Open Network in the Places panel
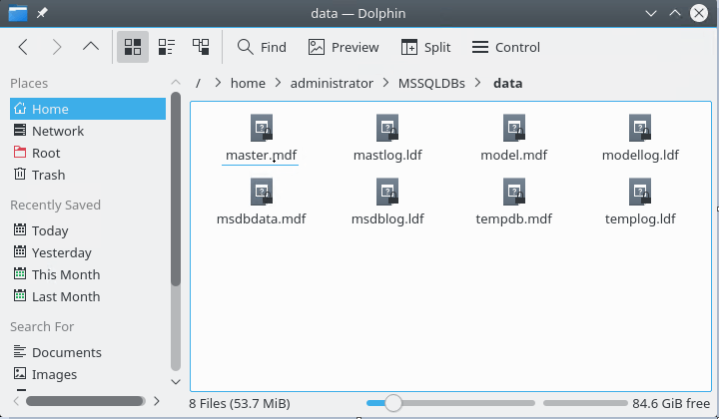The image size is (719, 419). click(x=57, y=131)
